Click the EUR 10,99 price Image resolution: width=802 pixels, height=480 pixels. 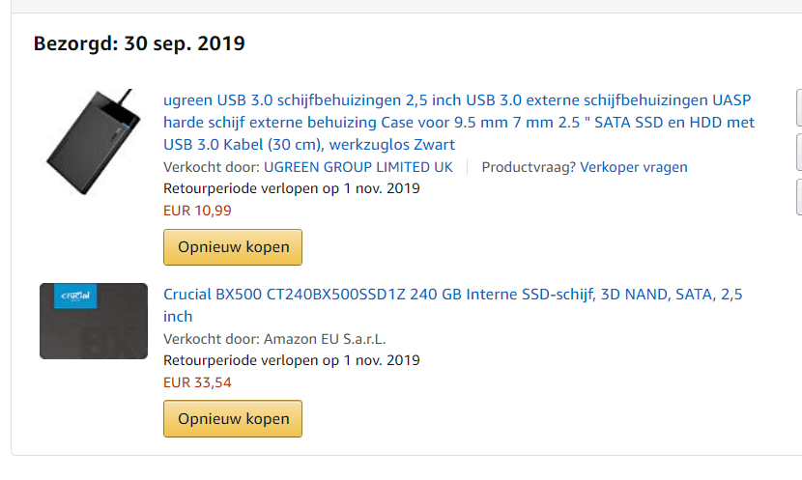197,210
